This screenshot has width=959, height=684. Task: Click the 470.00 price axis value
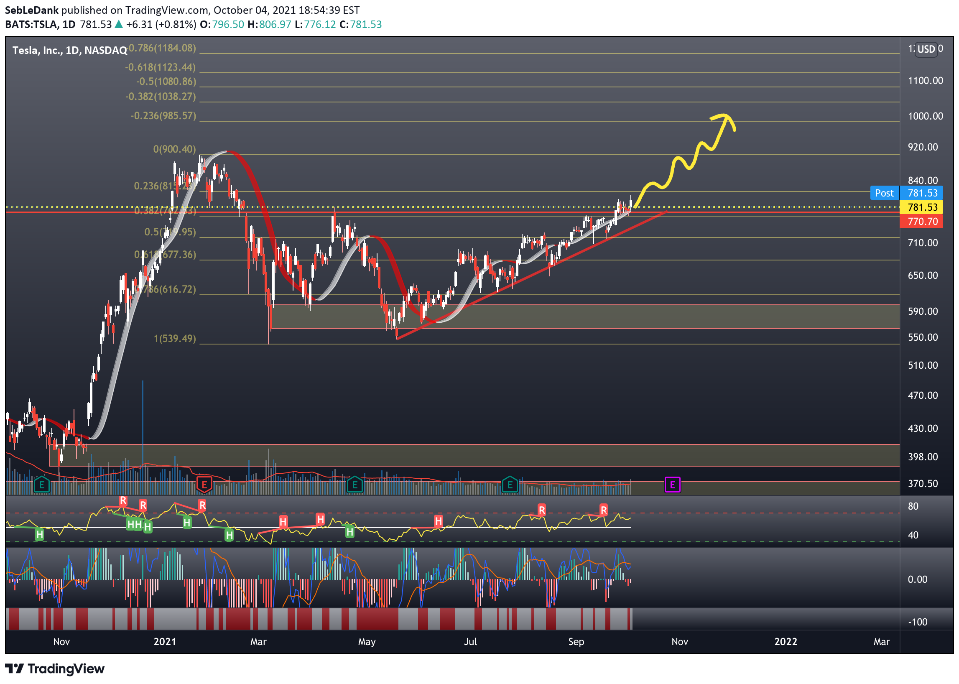923,396
